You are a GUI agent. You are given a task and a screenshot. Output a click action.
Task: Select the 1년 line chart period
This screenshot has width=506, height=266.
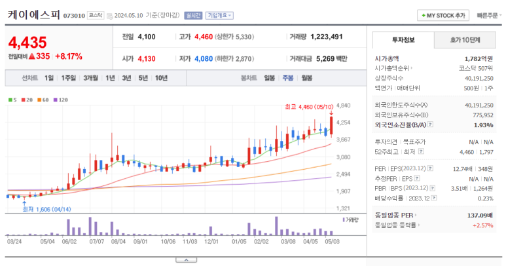[110, 78]
